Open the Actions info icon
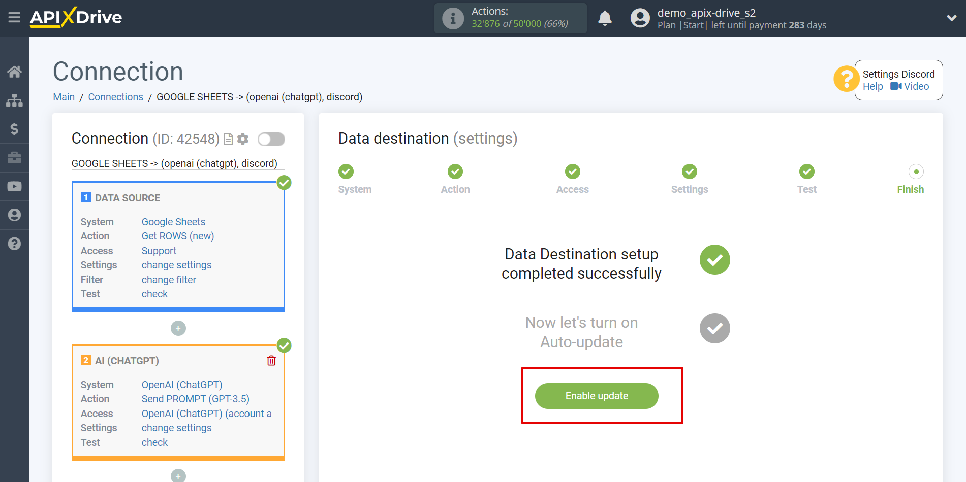 (x=453, y=18)
